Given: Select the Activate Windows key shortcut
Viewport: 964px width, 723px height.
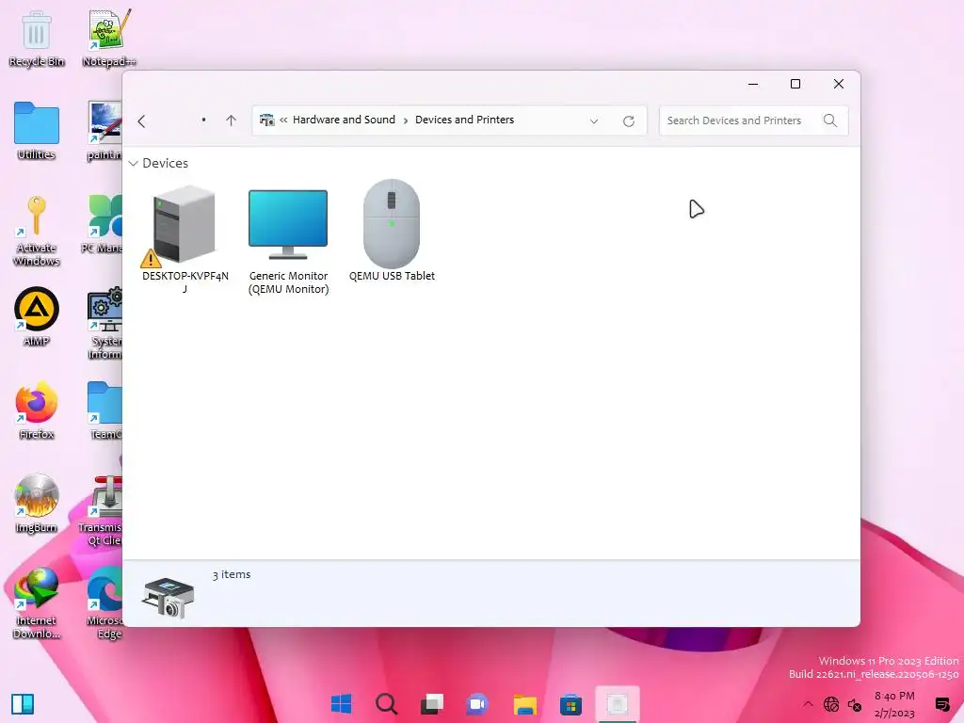Looking at the screenshot, I should [x=37, y=232].
